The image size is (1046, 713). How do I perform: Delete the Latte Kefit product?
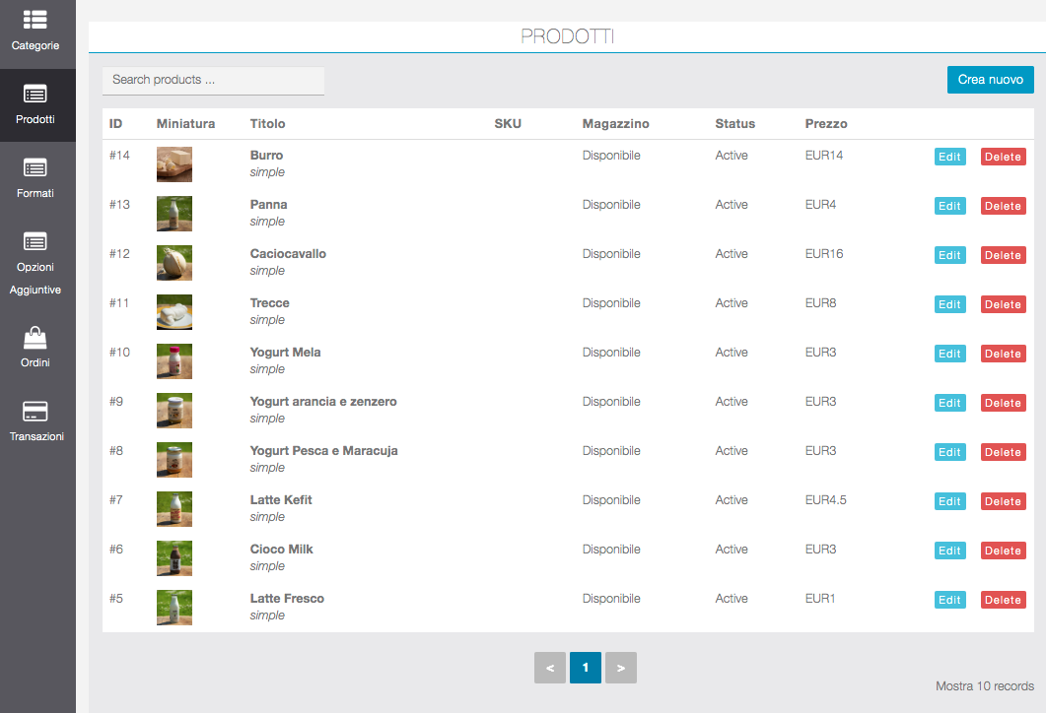click(x=1003, y=501)
